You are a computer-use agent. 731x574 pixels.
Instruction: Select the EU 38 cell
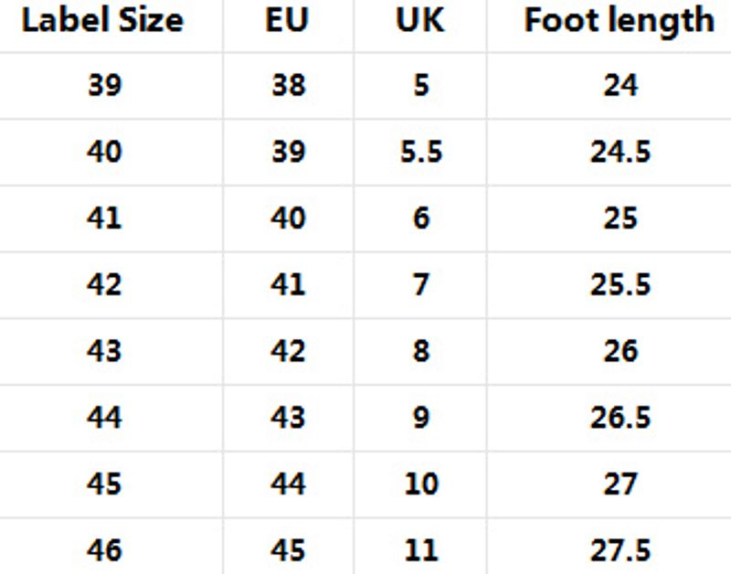coord(288,85)
